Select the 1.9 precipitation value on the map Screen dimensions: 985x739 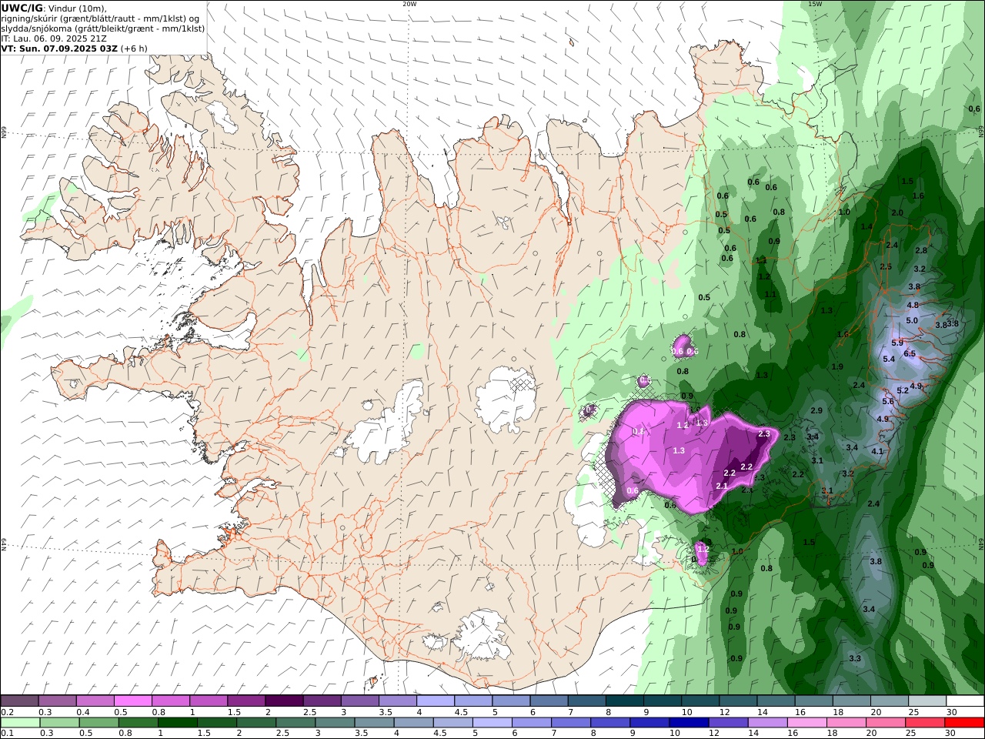pyautogui.click(x=837, y=366)
